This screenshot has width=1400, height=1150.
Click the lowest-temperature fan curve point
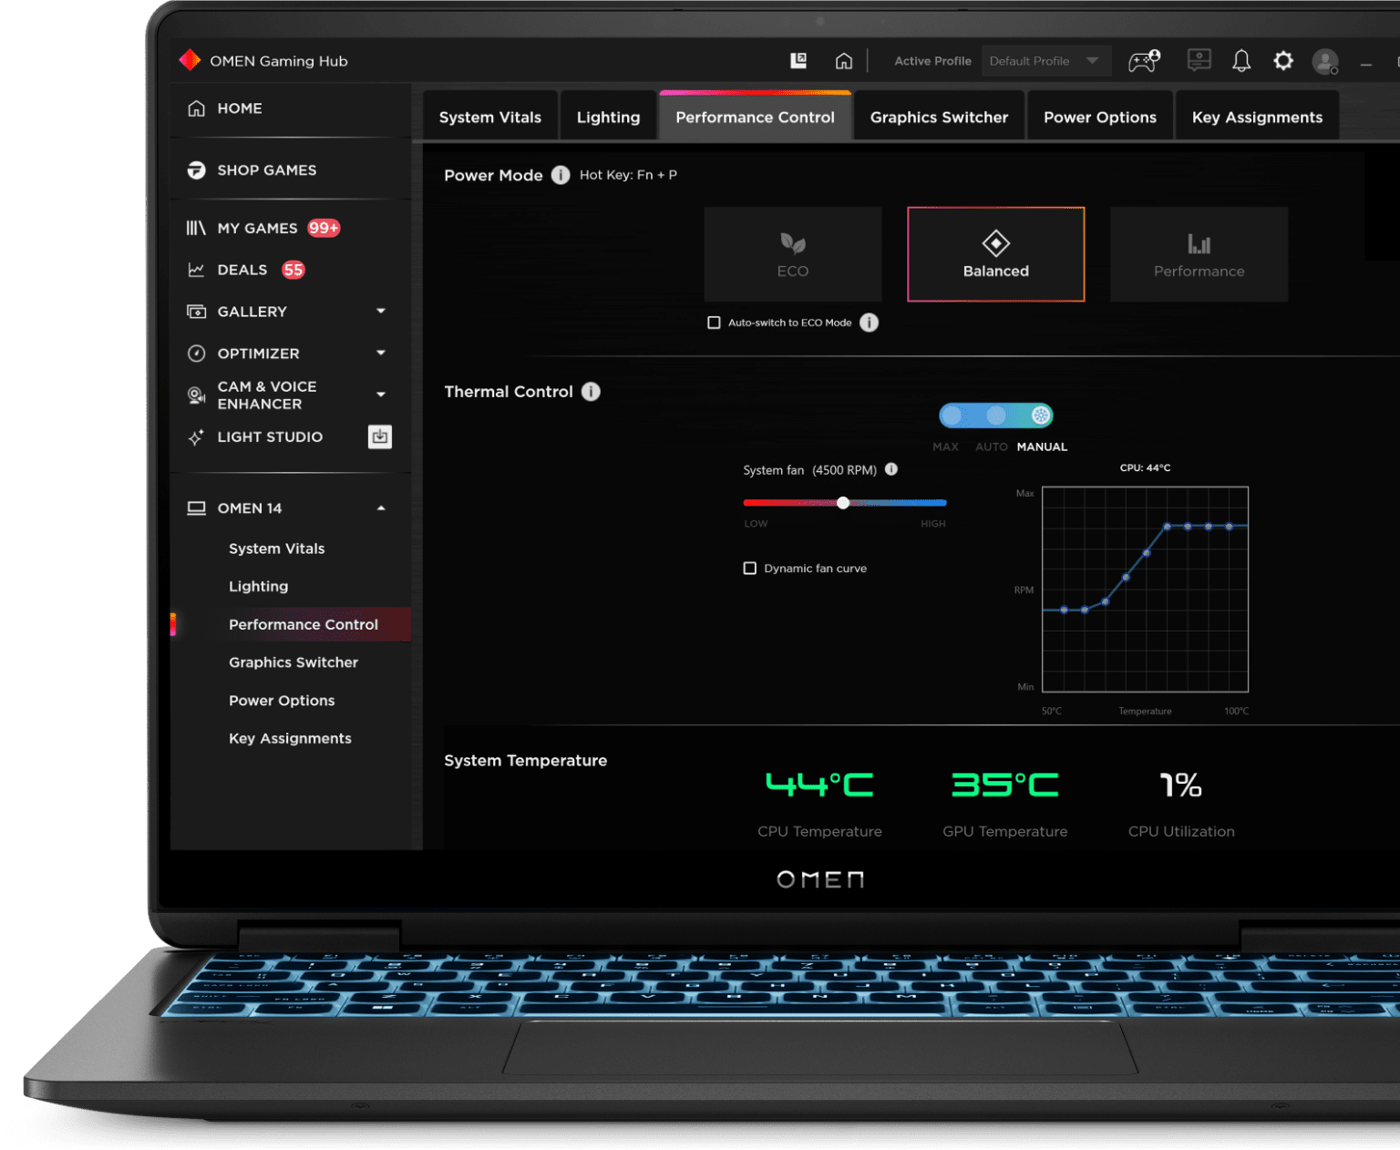[x=1064, y=610]
